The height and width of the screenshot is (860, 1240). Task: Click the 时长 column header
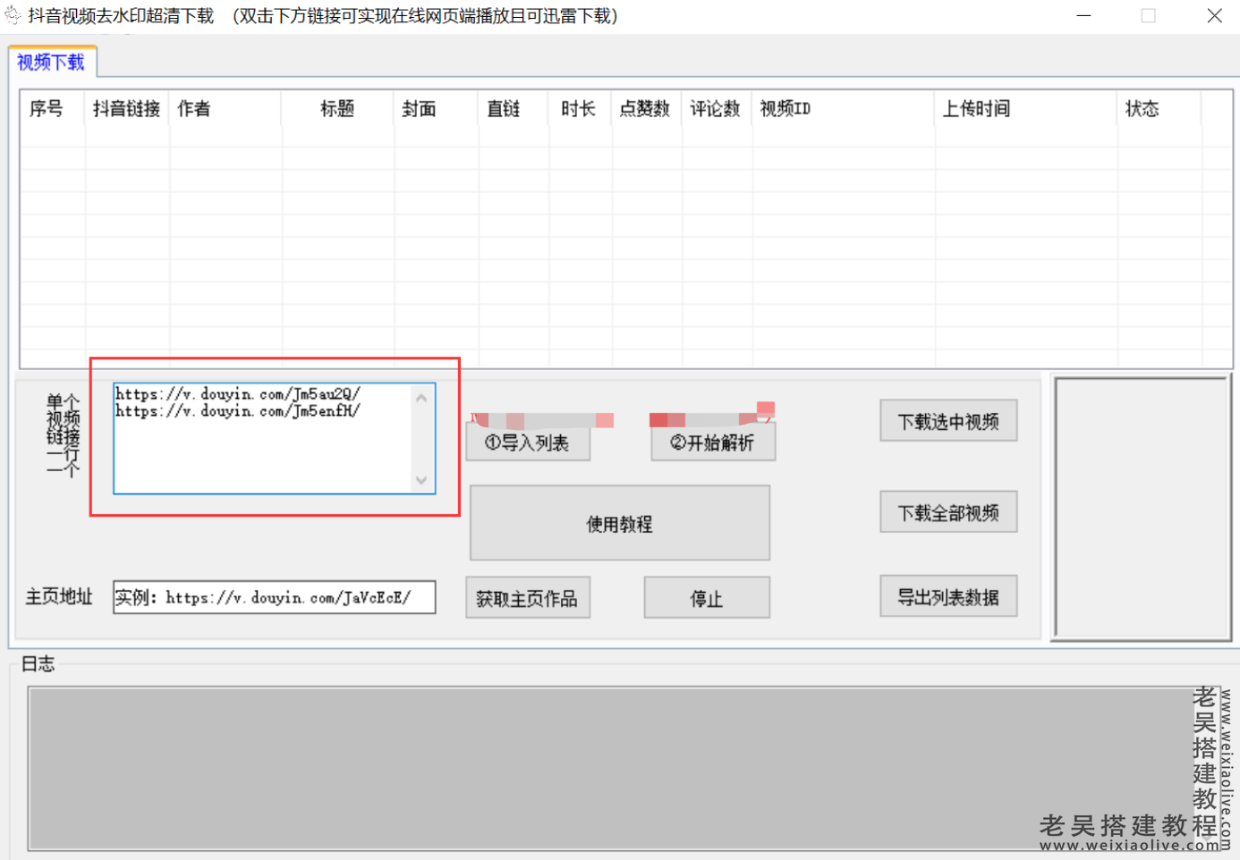(x=579, y=109)
